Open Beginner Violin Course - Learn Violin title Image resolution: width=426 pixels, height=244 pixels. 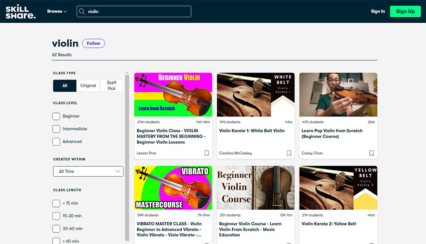click(x=250, y=229)
